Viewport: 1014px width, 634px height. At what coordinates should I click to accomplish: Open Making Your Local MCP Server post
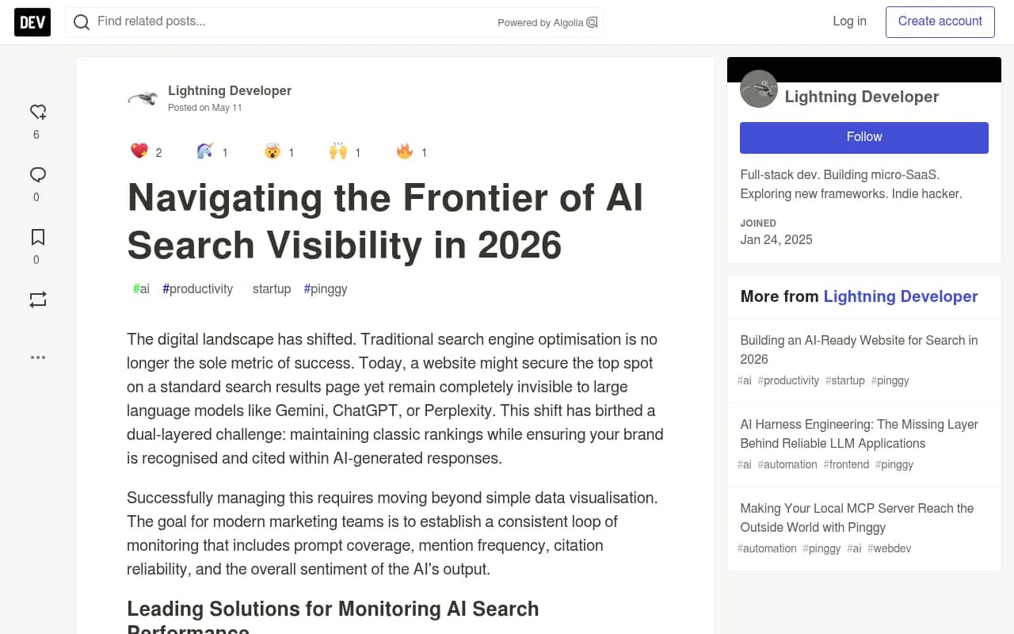click(x=857, y=518)
